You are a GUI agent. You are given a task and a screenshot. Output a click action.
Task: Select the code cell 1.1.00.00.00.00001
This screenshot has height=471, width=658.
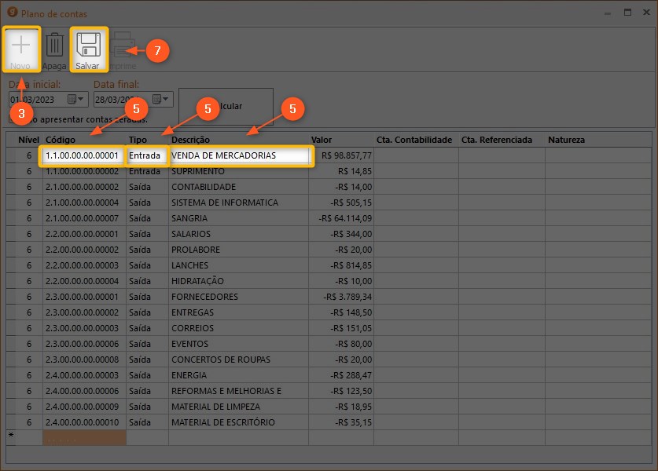tap(83, 155)
